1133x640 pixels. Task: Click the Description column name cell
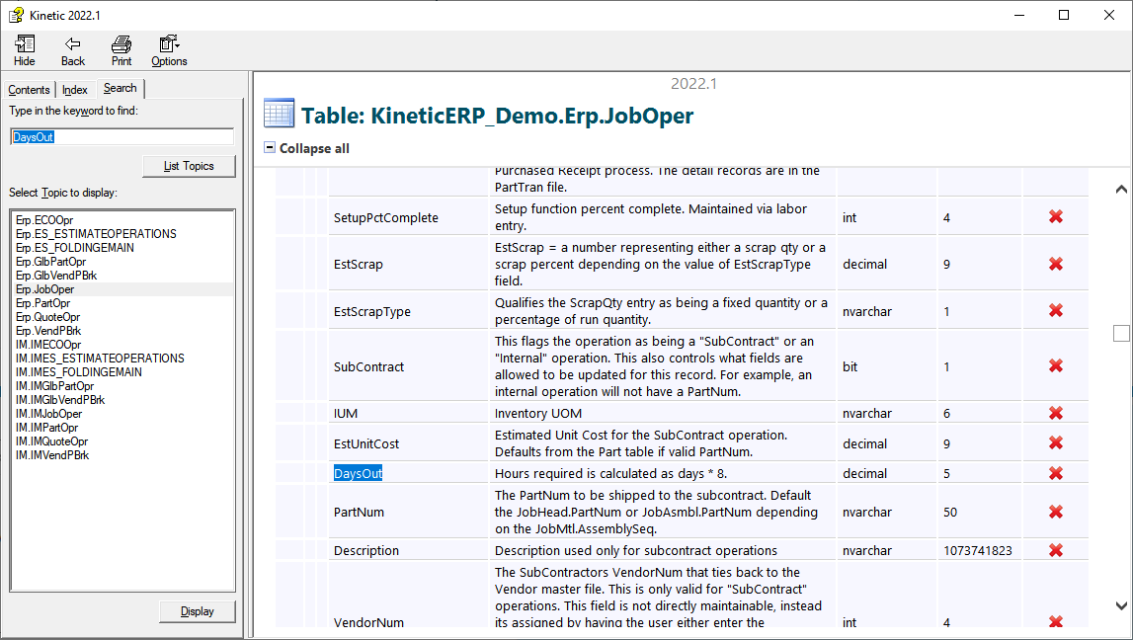click(x=366, y=550)
